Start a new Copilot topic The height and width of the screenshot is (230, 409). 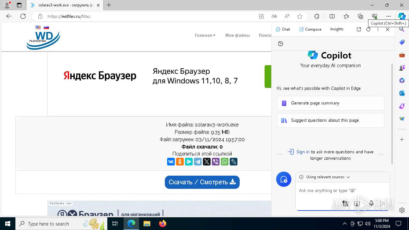pos(284,180)
